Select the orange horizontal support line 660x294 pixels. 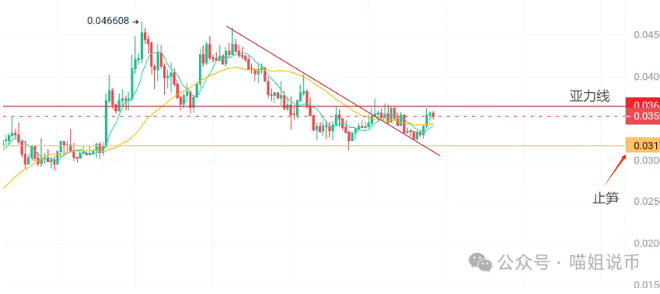click(x=313, y=146)
